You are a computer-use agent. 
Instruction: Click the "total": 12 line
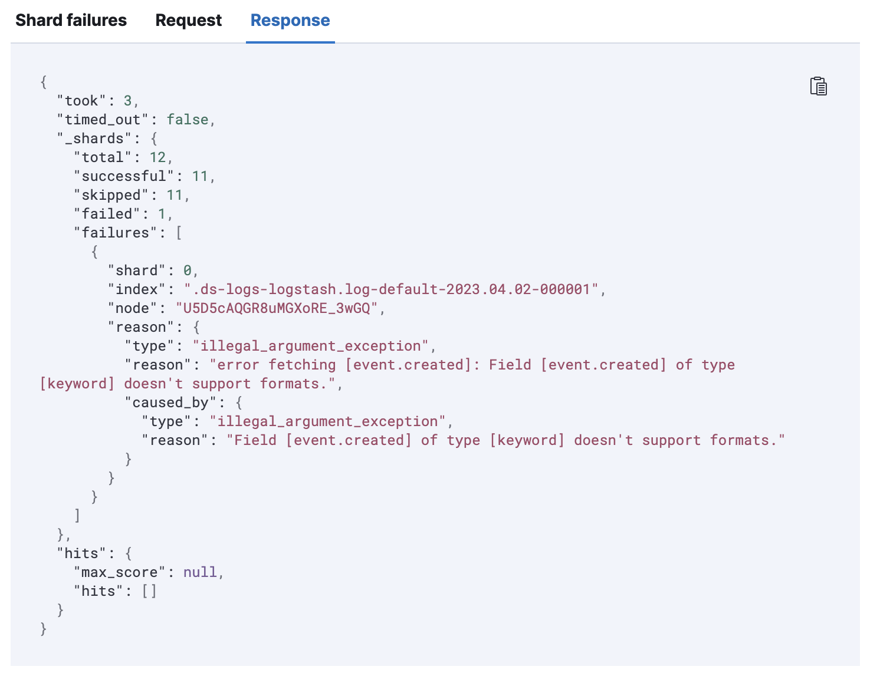[123, 157]
